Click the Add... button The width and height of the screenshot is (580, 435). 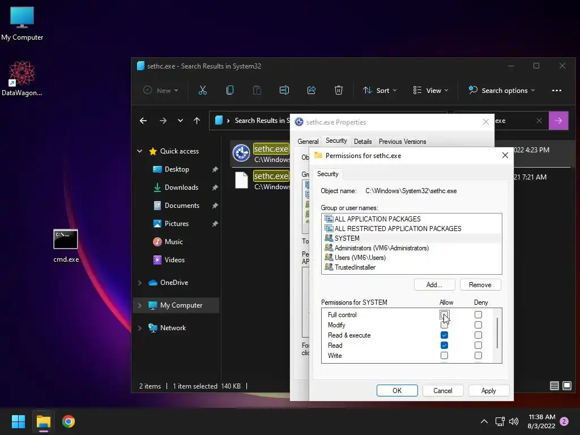tap(434, 285)
